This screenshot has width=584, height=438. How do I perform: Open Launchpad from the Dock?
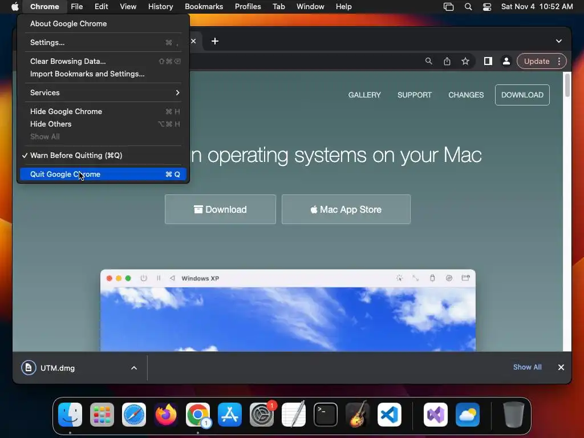tap(102, 415)
